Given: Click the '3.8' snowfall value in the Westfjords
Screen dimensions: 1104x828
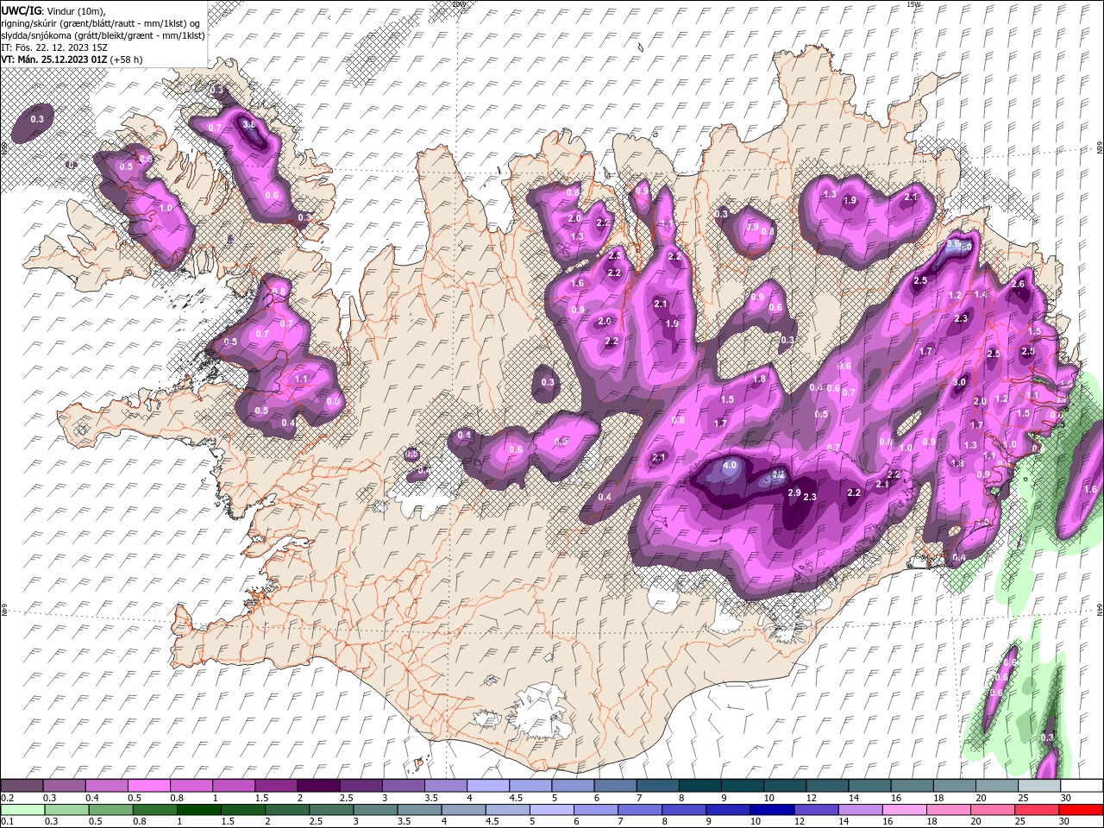Looking at the screenshot, I should click(249, 125).
